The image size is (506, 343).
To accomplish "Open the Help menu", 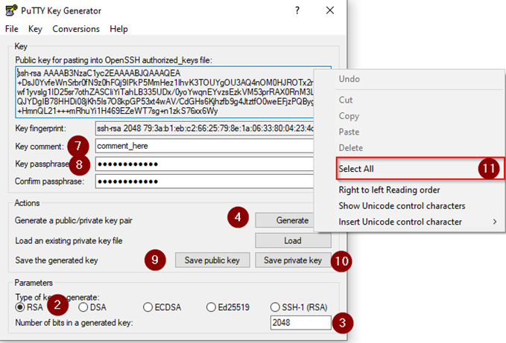I will (118, 29).
